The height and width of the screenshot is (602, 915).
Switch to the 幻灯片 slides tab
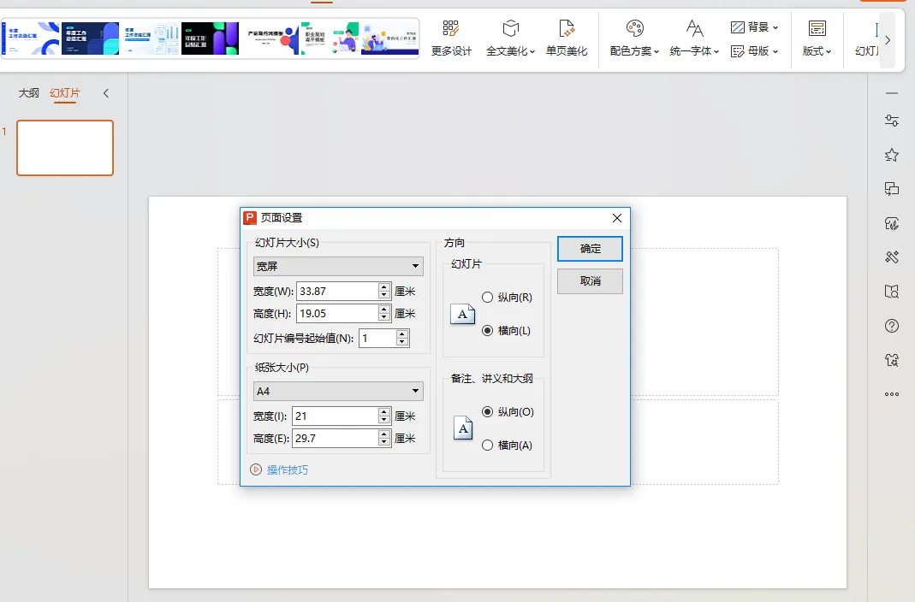point(65,93)
